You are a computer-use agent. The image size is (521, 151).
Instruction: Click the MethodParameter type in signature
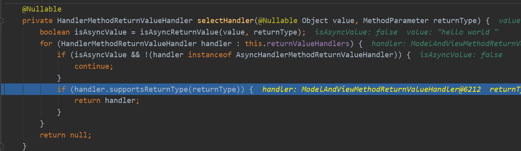[396, 21]
